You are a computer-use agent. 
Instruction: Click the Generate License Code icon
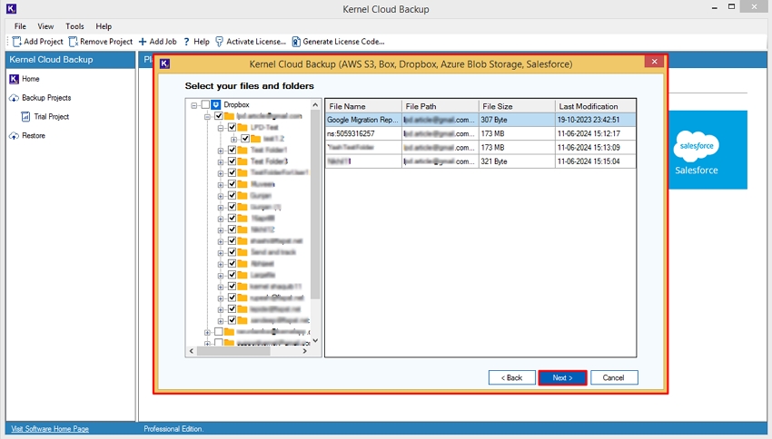(296, 42)
